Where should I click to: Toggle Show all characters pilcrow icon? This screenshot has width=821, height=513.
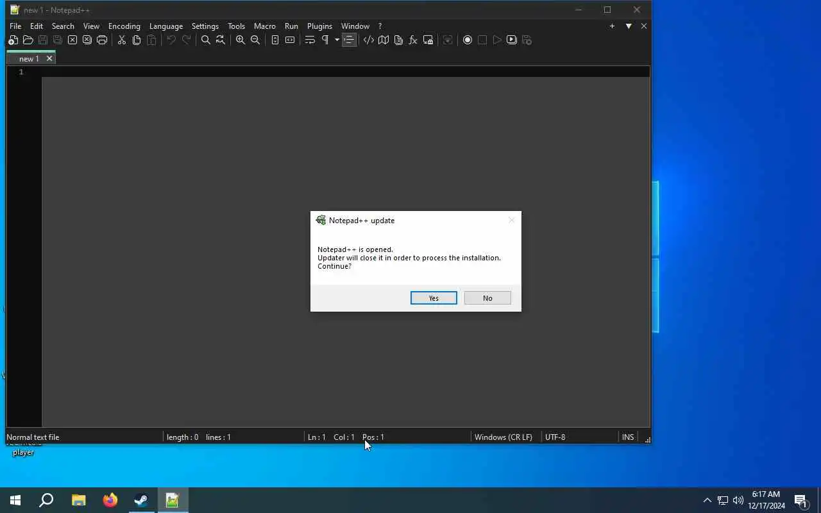click(x=325, y=40)
